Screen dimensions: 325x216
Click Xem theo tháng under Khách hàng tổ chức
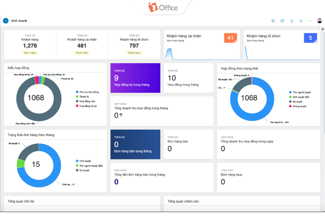(255, 41)
